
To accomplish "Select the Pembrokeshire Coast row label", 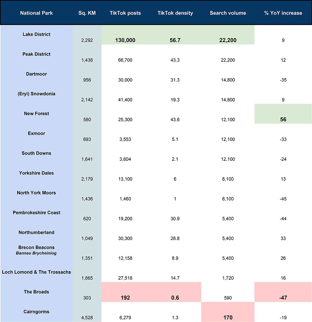I will 37,213.
